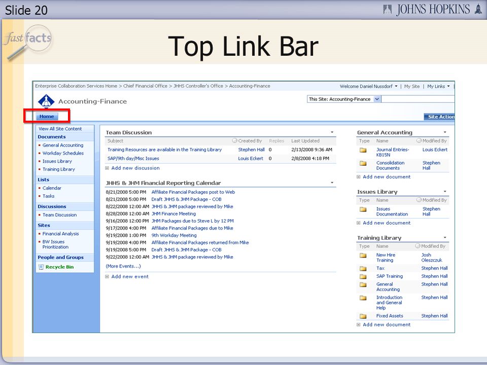The image size is (487, 365).
Task: Open Training Resources discussion subject
Action: point(164,150)
